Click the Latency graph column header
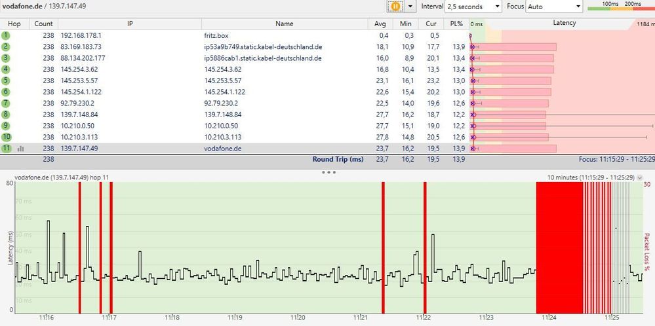The width and height of the screenshot is (655, 326). [x=564, y=24]
